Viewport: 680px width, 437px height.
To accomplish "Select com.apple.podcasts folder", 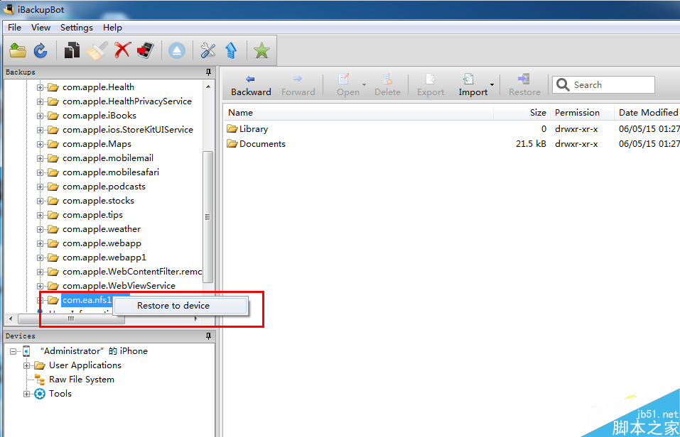I will [x=104, y=187].
